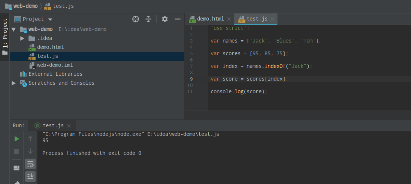This screenshot has width=411, height=184.
Task: Select the .idea folder row
Action: [97, 38]
